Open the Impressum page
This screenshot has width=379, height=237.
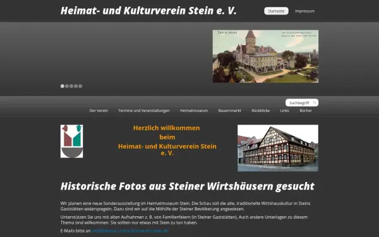pos(304,11)
